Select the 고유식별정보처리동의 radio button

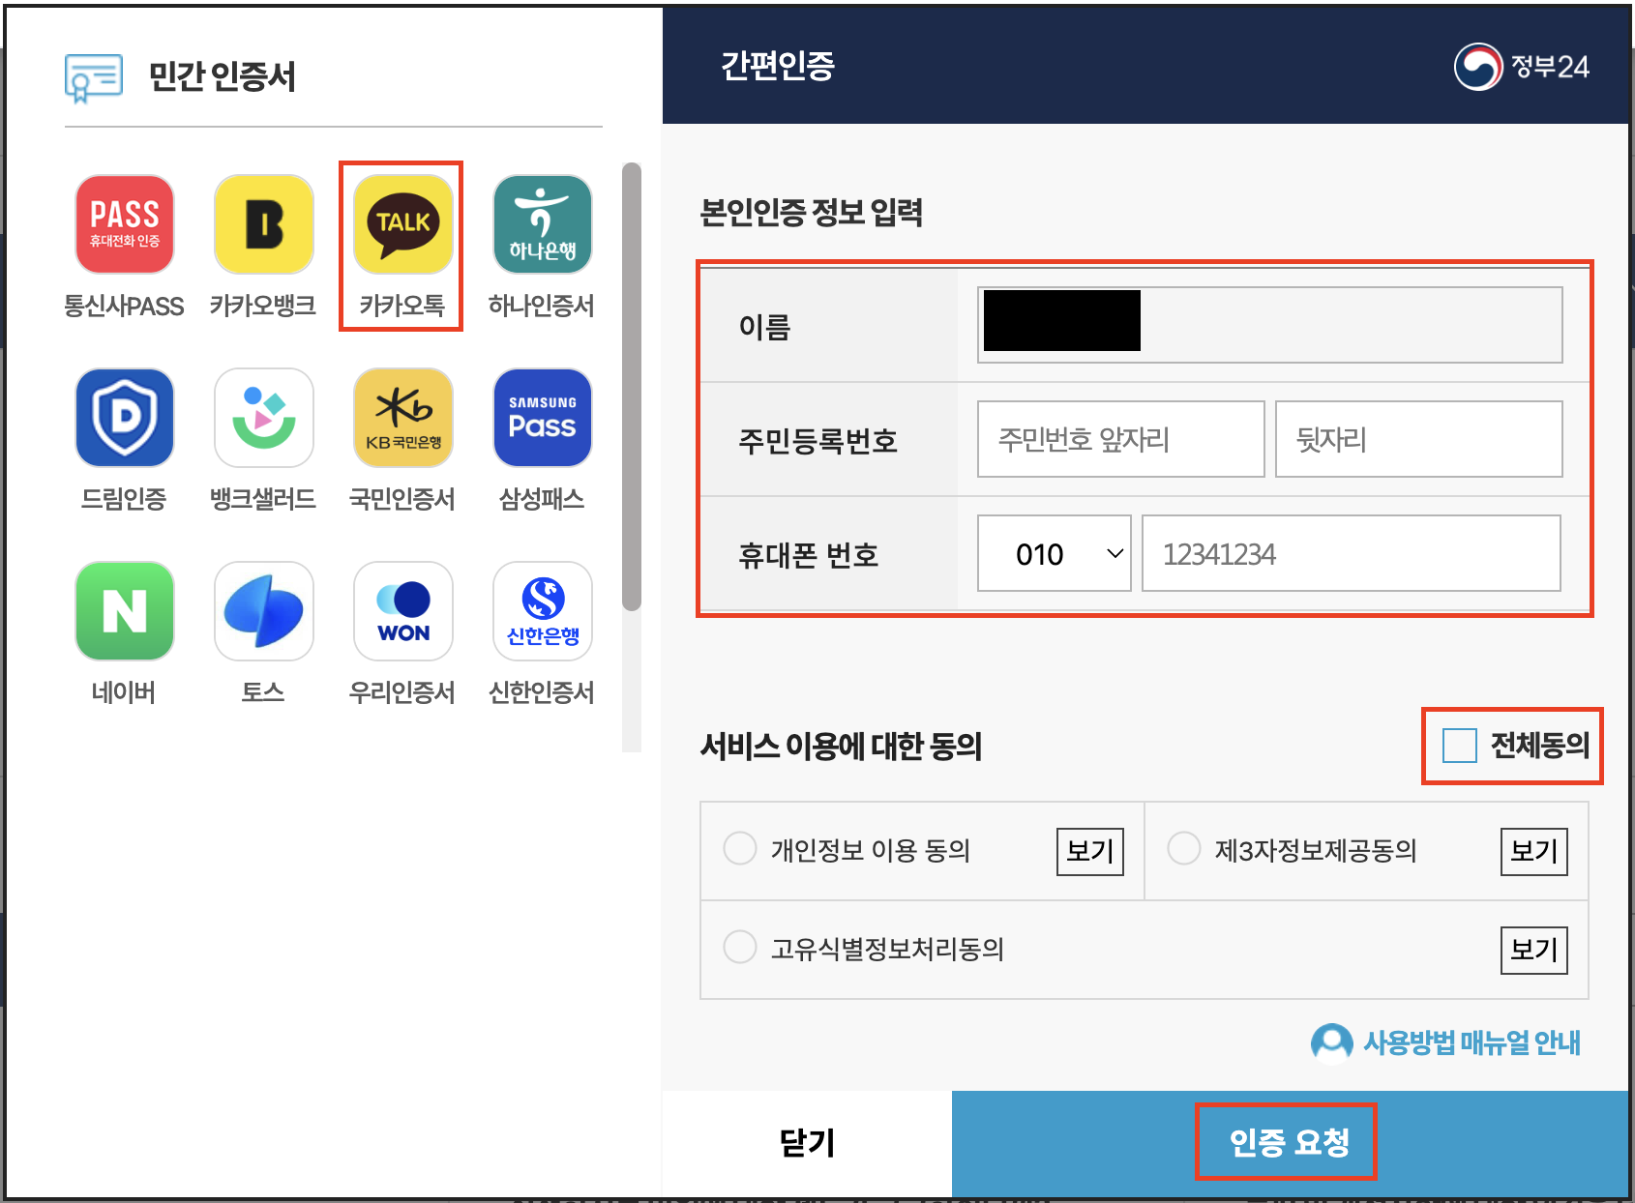[740, 947]
